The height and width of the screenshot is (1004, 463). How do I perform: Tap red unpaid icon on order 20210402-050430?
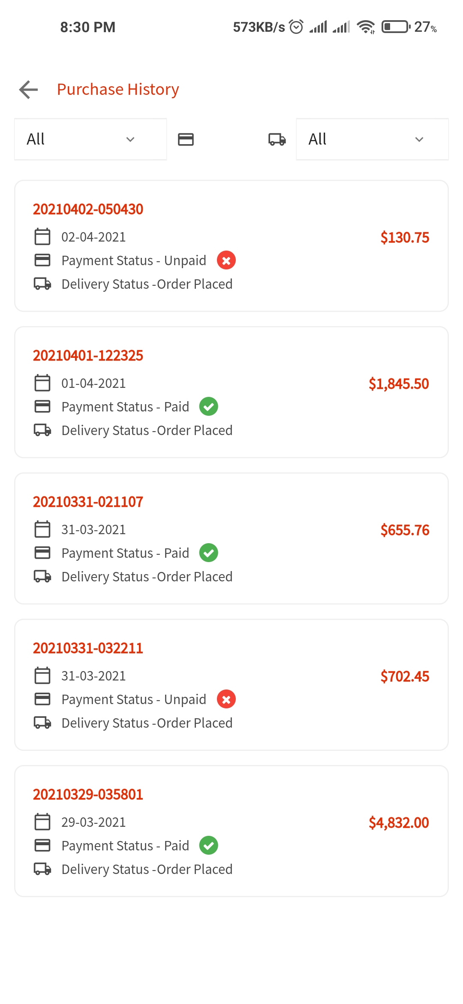[226, 260]
